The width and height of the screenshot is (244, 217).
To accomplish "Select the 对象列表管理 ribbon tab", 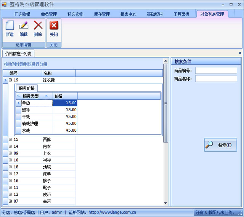I will click(212, 14).
